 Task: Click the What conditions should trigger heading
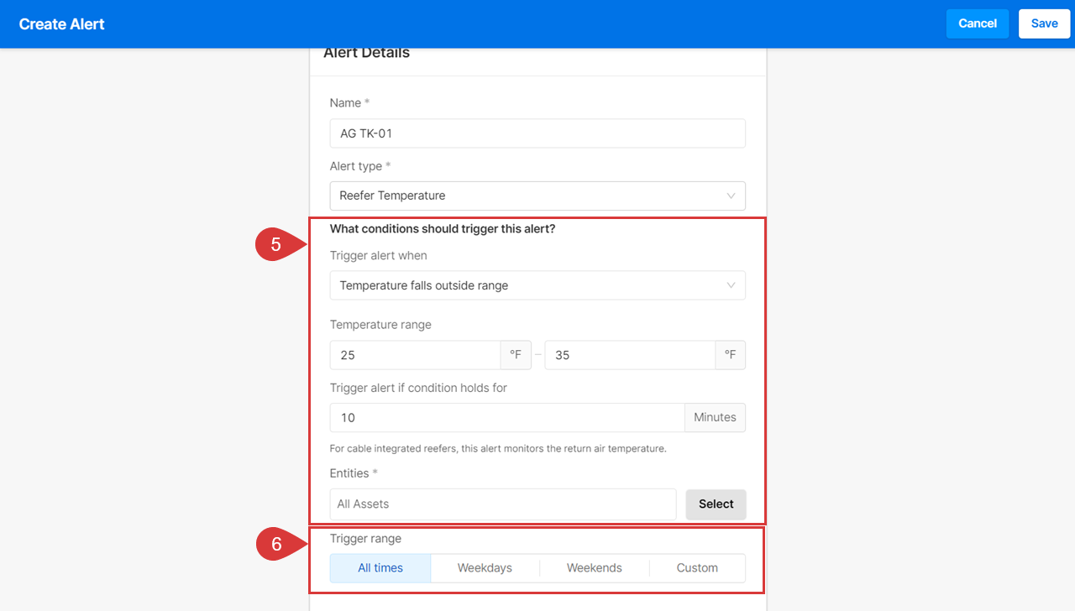pyautogui.click(x=443, y=229)
